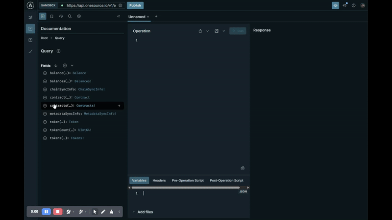Stop the screen recording
Image resolution: width=392 pixels, height=220 pixels.
[57, 212]
